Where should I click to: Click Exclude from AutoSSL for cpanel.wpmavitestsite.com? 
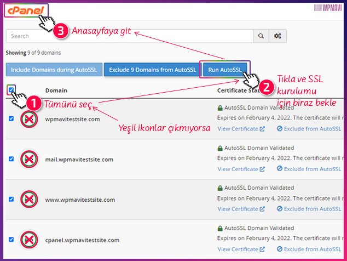[x=309, y=249]
